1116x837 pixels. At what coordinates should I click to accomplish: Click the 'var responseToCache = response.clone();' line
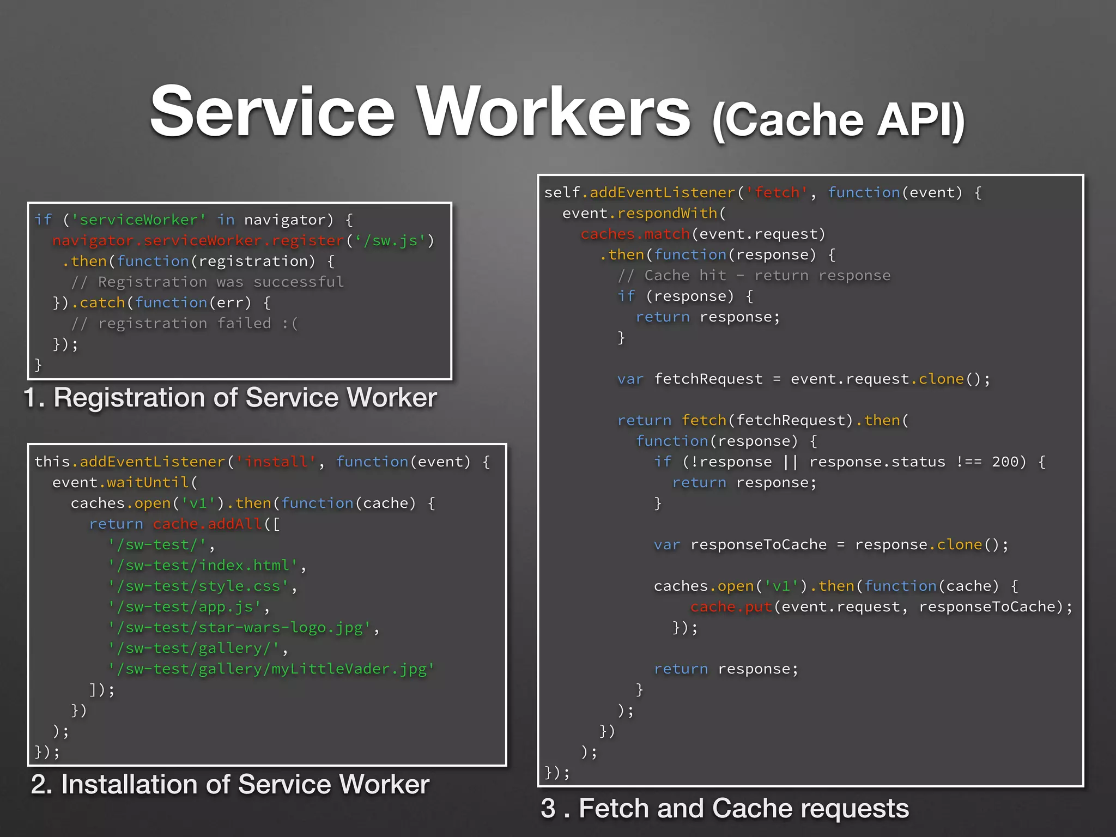coord(831,544)
